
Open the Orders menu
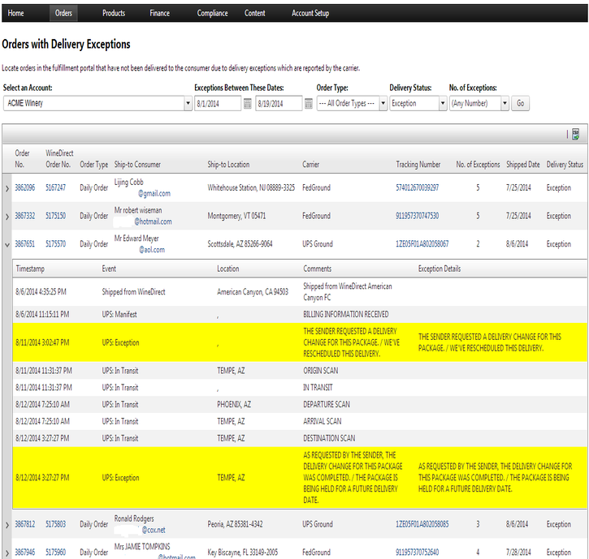(63, 13)
